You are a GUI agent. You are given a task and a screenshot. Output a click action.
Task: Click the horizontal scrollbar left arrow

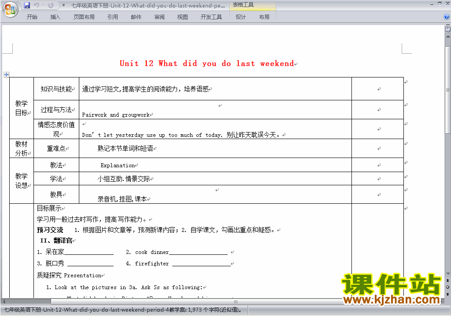(4, 301)
